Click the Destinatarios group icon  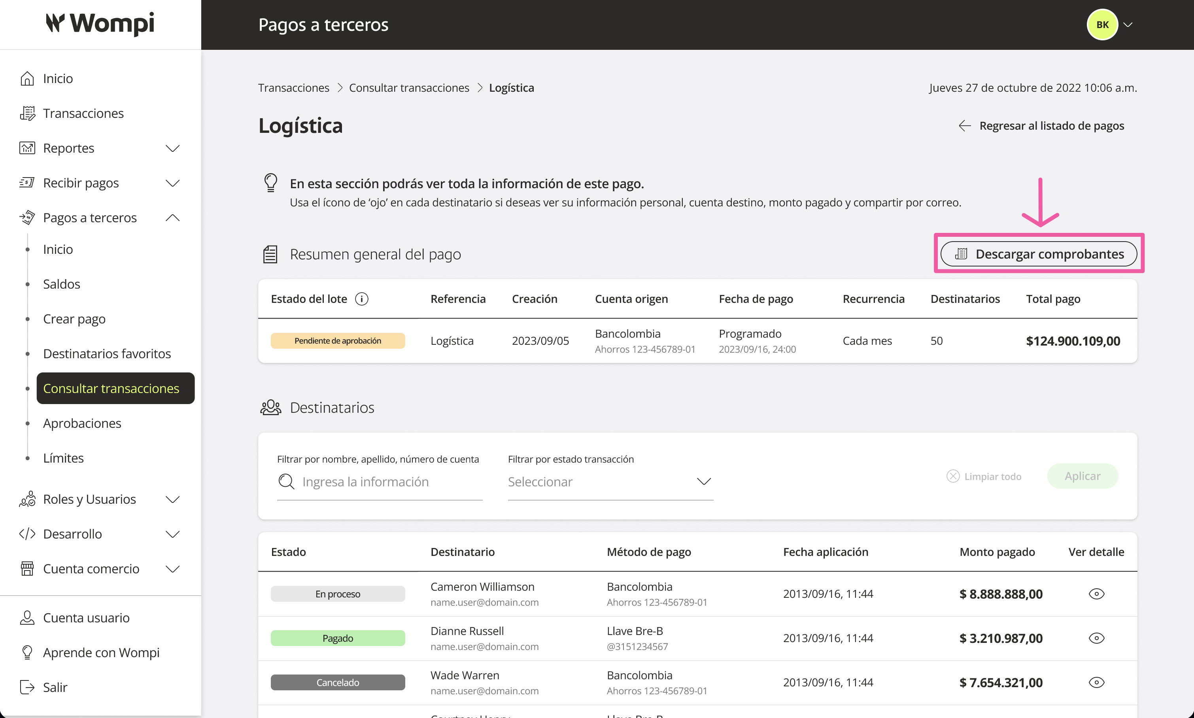tap(270, 407)
